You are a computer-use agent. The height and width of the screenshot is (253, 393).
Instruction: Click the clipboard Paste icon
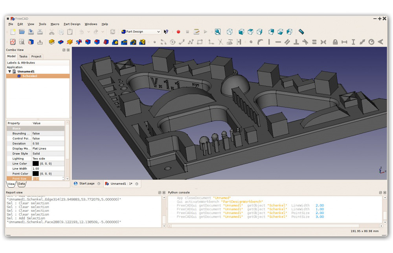point(70,32)
